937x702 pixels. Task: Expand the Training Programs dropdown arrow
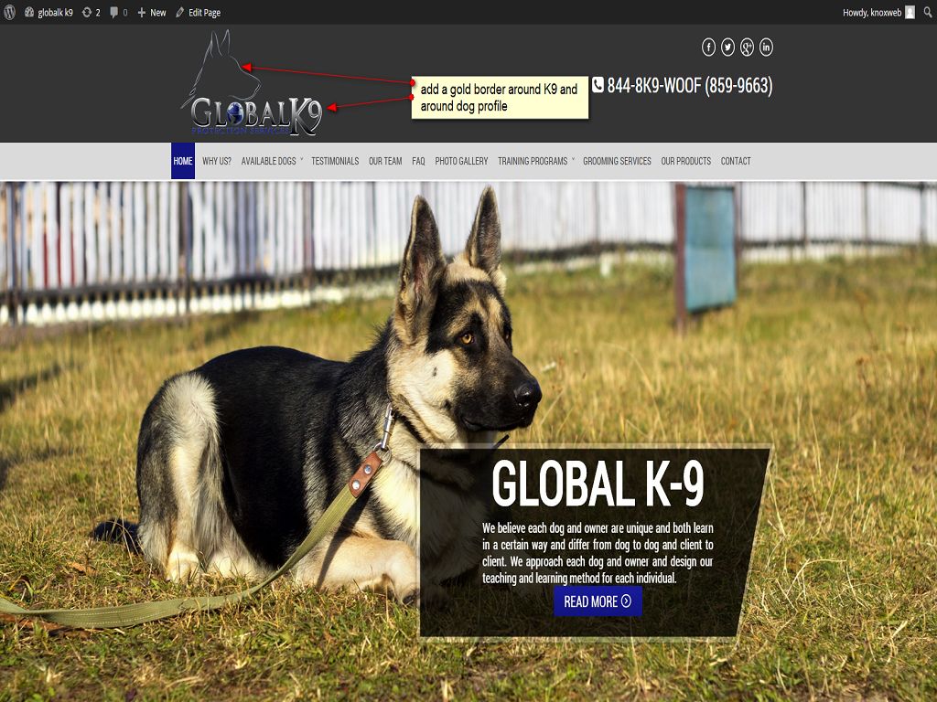pos(573,159)
